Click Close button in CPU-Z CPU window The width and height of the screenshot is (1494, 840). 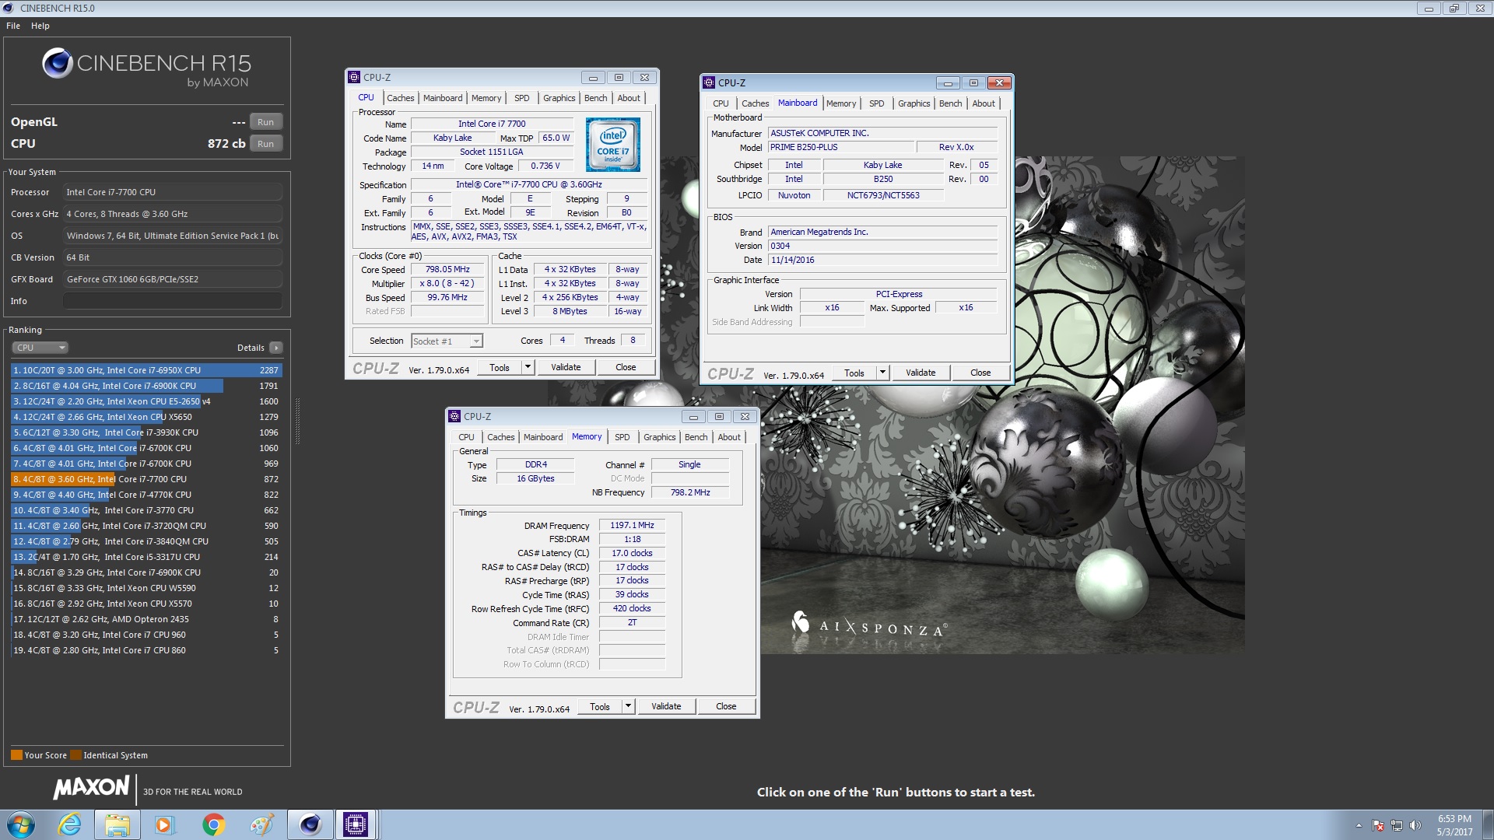pyautogui.click(x=626, y=367)
